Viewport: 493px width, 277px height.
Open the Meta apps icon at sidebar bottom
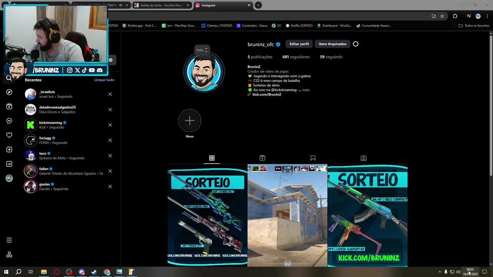click(9, 255)
